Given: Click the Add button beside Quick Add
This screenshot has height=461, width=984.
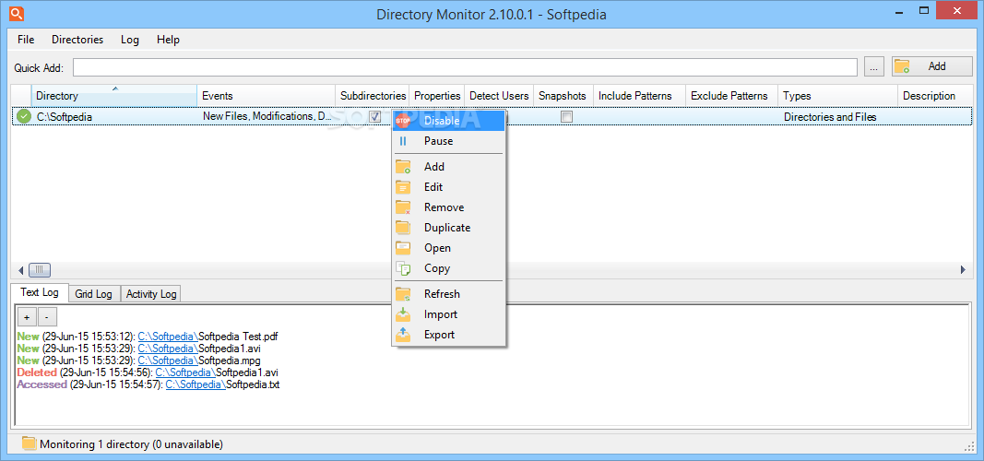Looking at the screenshot, I should coord(932,66).
